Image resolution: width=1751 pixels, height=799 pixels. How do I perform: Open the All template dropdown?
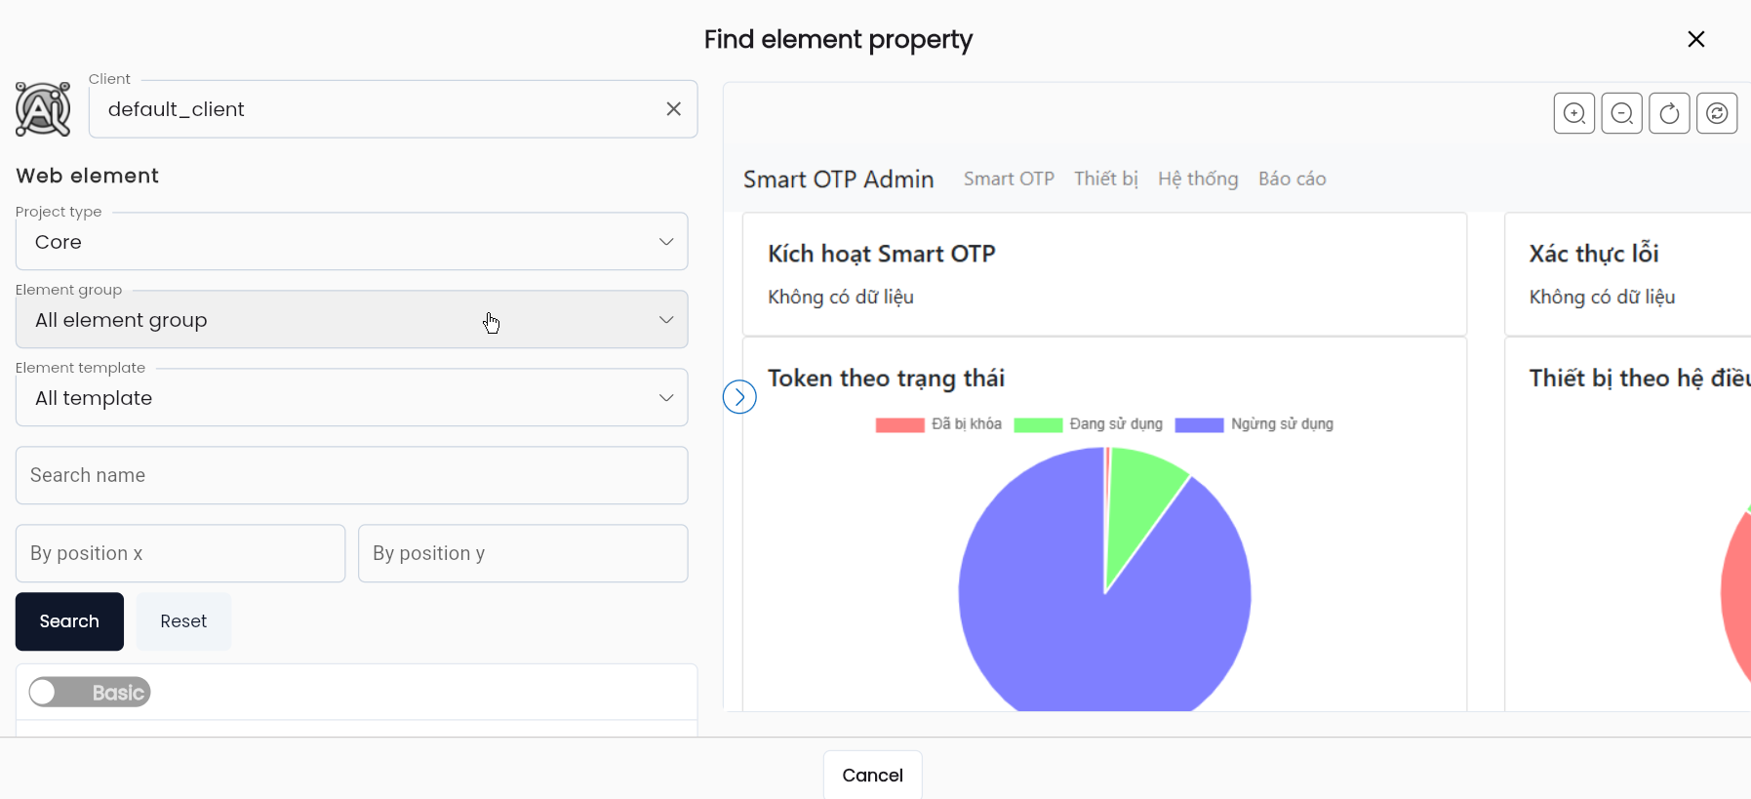coord(351,397)
